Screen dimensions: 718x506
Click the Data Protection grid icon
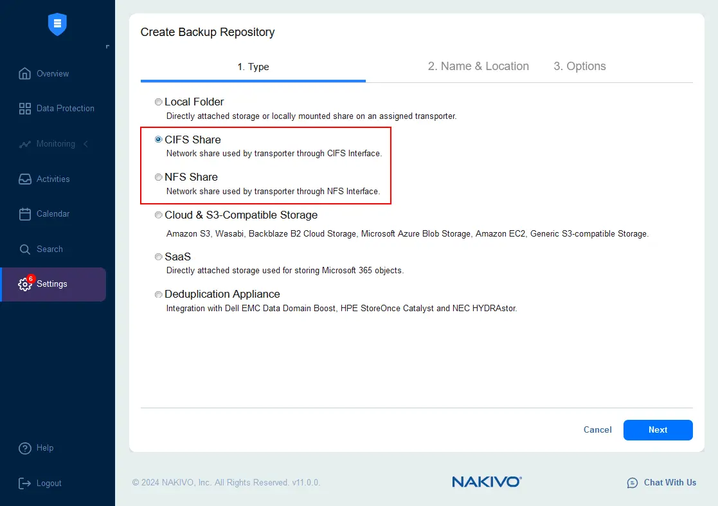point(24,109)
